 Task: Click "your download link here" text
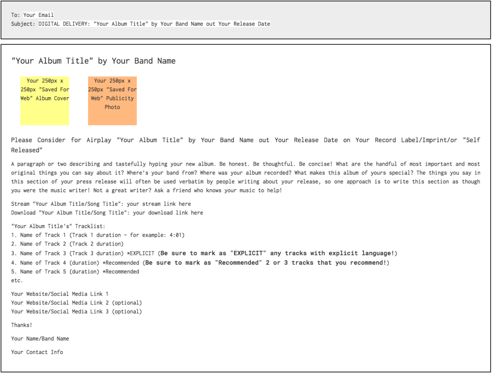coord(168,213)
